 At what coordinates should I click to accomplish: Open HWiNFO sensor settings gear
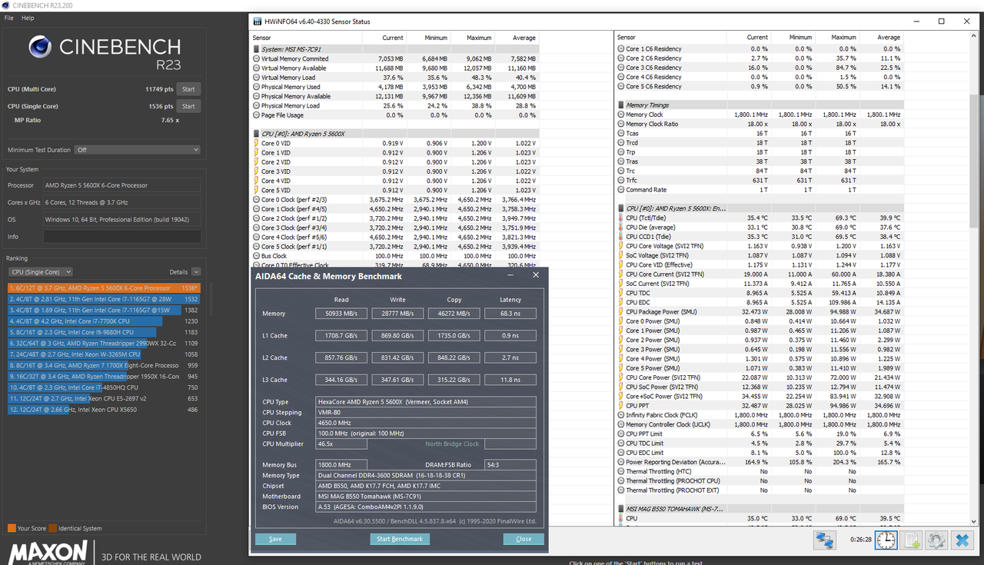click(x=936, y=540)
